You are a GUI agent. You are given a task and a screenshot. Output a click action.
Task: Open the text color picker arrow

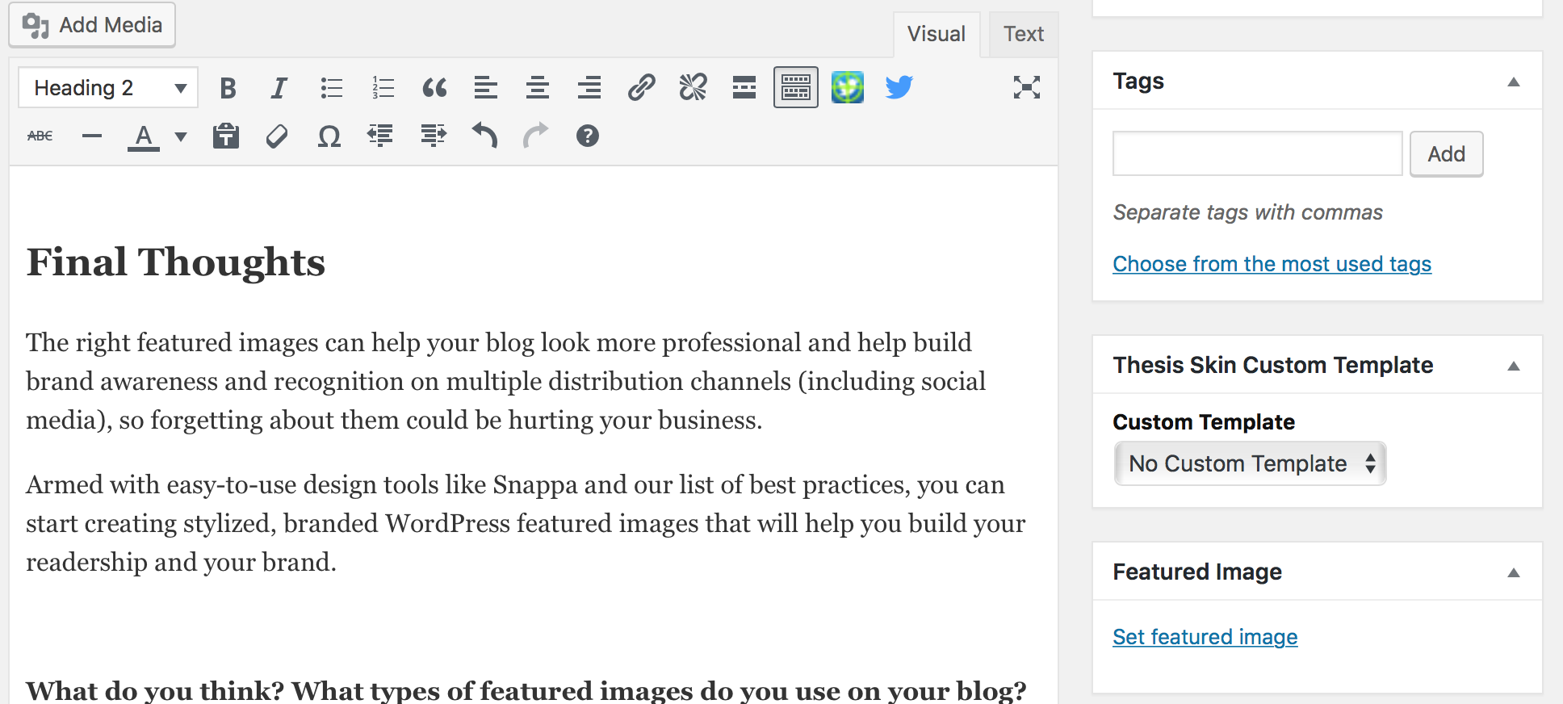point(181,136)
